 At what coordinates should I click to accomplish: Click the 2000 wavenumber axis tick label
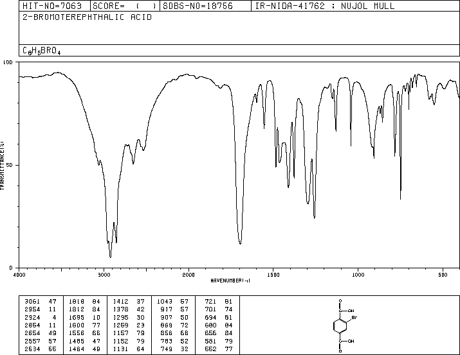[189, 275]
